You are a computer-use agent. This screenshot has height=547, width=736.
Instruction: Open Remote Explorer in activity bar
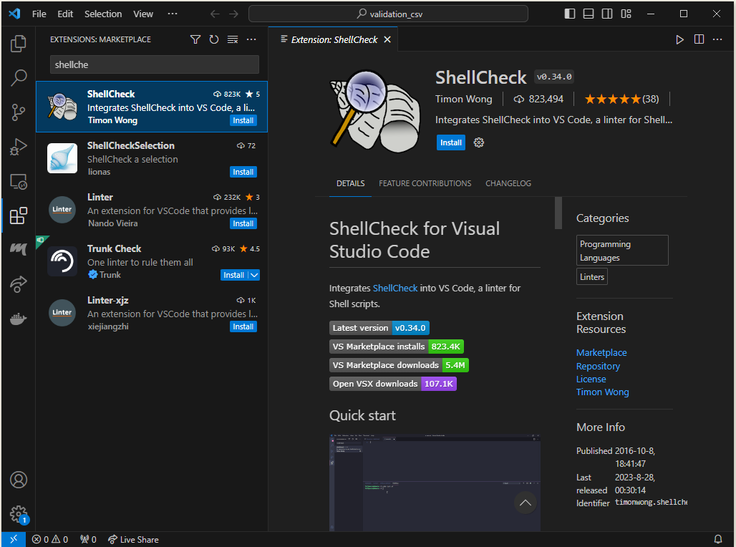click(x=19, y=182)
